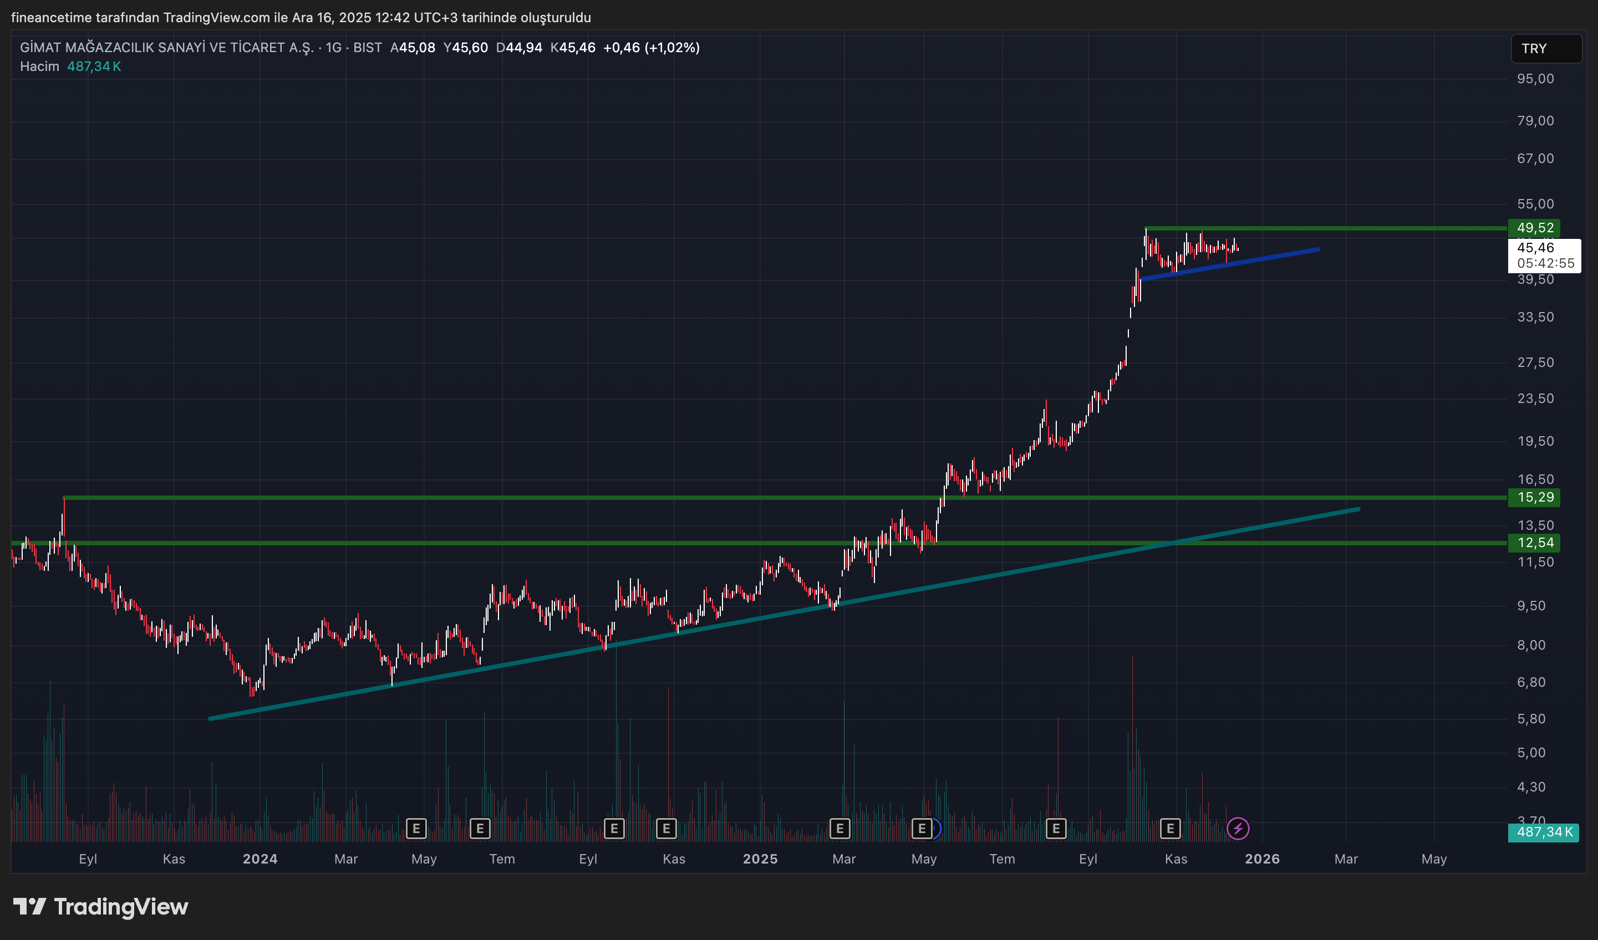Click the 2025 label on time axis
The image size is (1598, 940).
pos(760,859)
